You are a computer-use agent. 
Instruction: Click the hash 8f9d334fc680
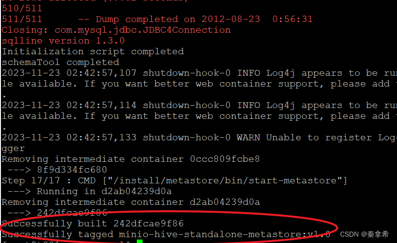pos(72,170)
